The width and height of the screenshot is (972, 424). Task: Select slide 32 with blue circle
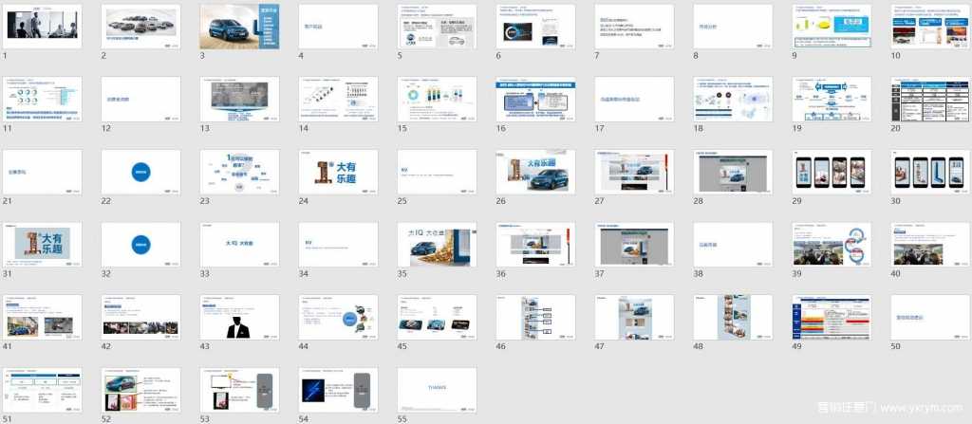[x=140, y=245]
